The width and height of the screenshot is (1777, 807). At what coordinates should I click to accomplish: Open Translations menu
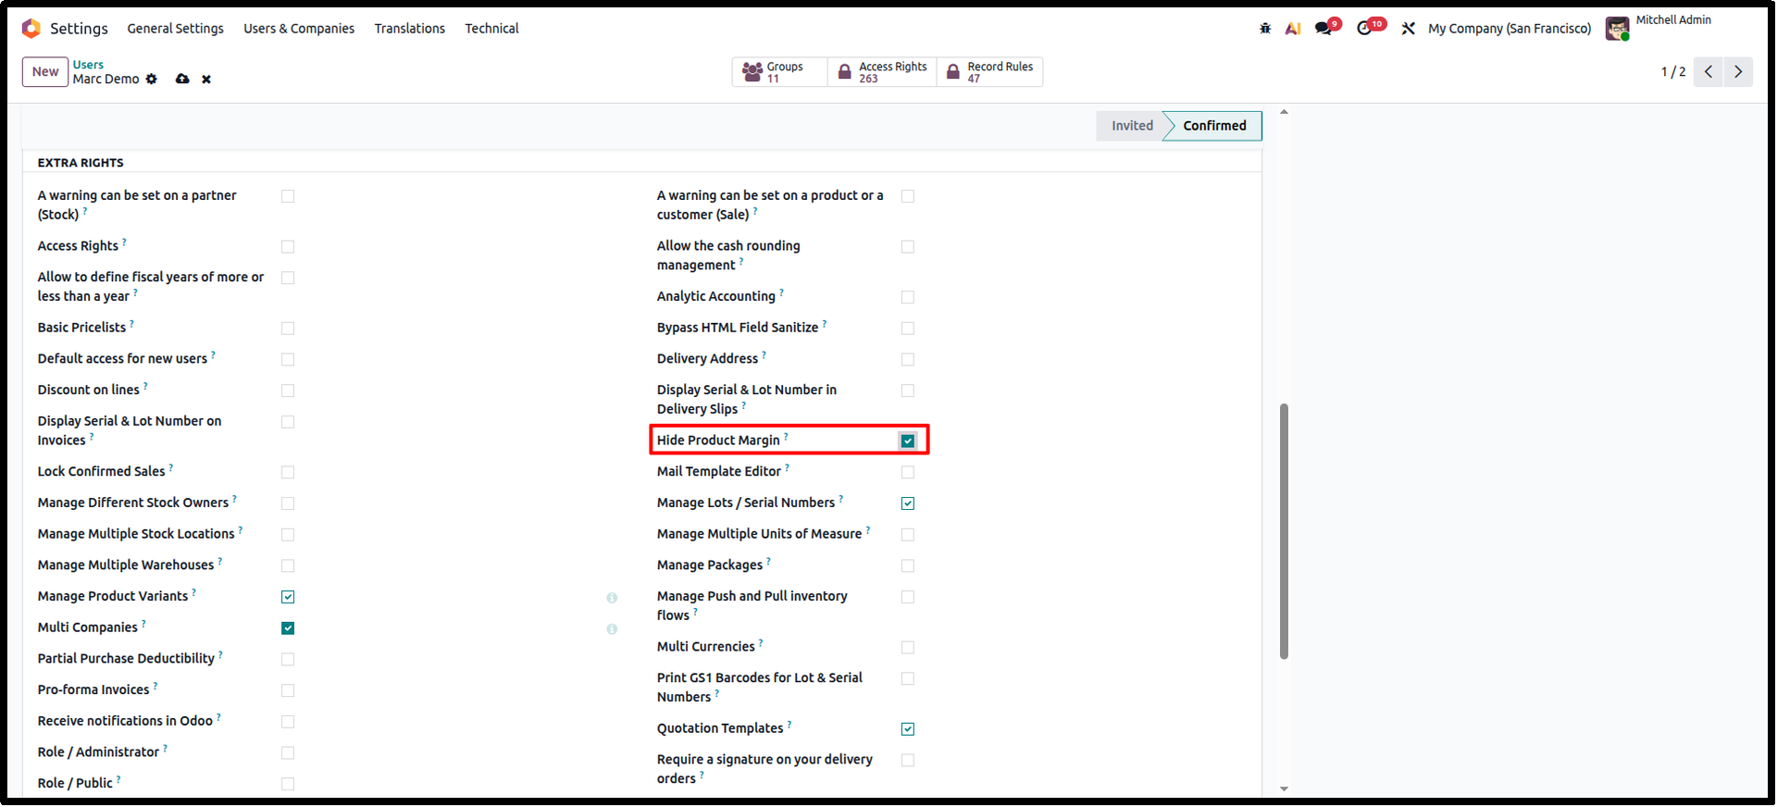410,29
